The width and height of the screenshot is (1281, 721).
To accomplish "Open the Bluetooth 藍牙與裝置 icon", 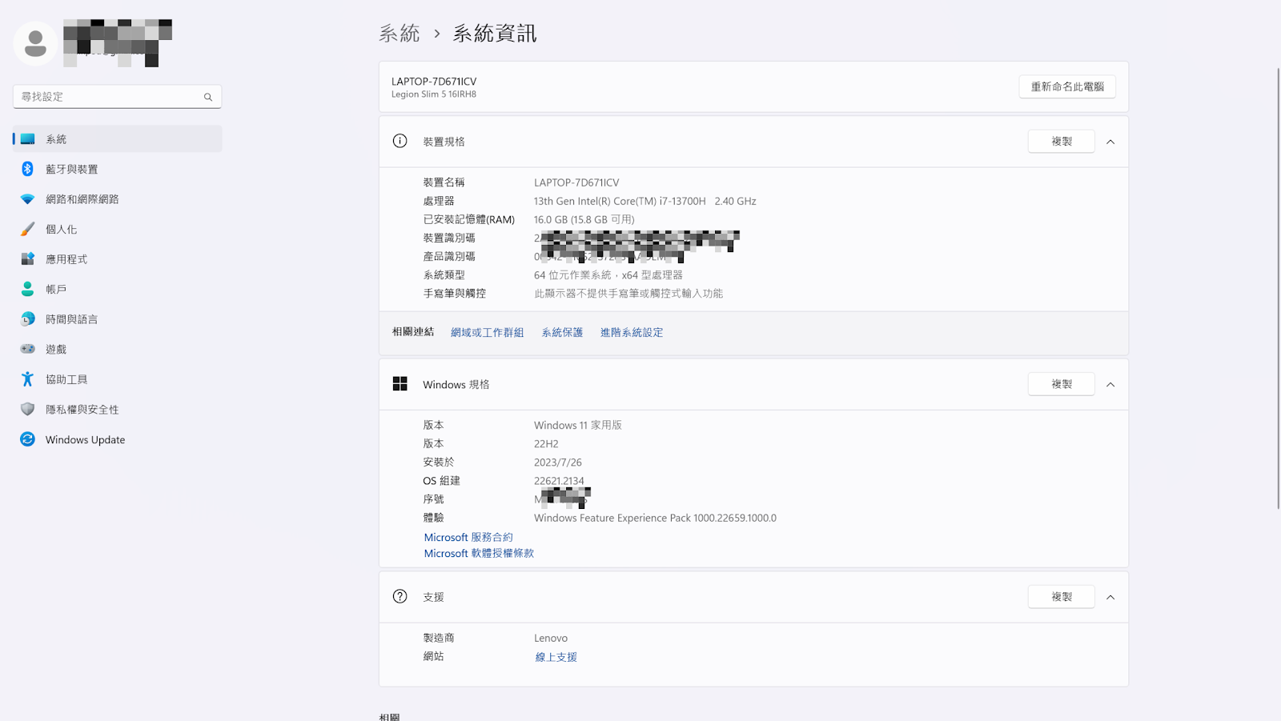I will click(x=28, y=169).
